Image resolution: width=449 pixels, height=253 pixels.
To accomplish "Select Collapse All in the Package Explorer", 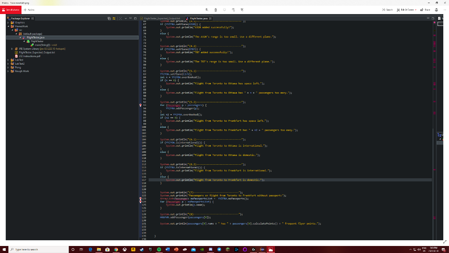I will [x=109, y=18].
